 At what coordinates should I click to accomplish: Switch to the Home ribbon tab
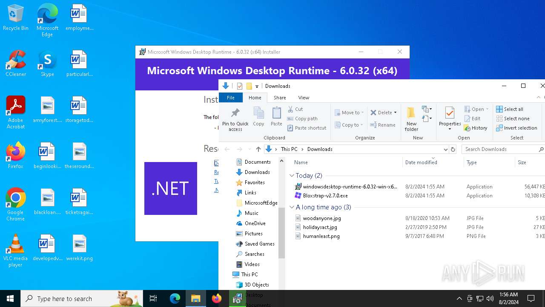tap(255, 98)
